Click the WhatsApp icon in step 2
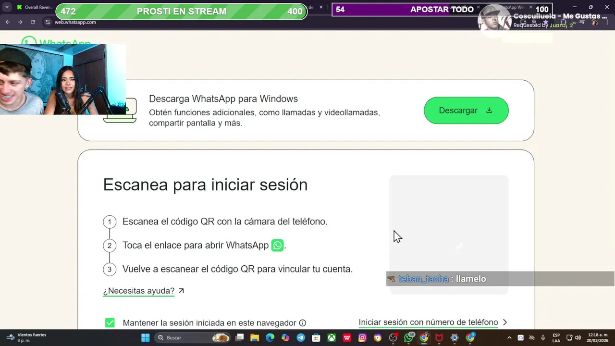This screenshot has width=615, height=346. [277, 245]
